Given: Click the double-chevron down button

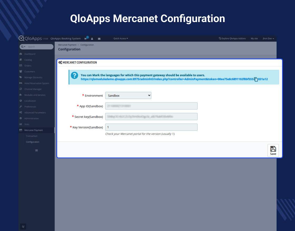Looking at the screenshot, I should point(23,227).
